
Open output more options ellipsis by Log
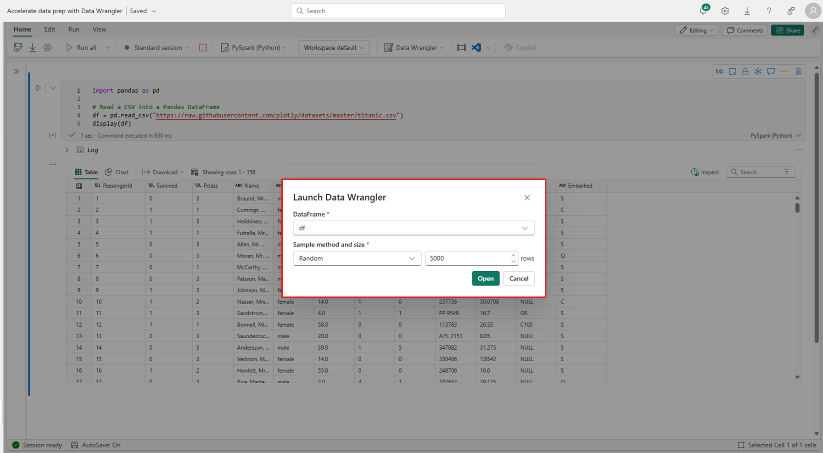799,150
